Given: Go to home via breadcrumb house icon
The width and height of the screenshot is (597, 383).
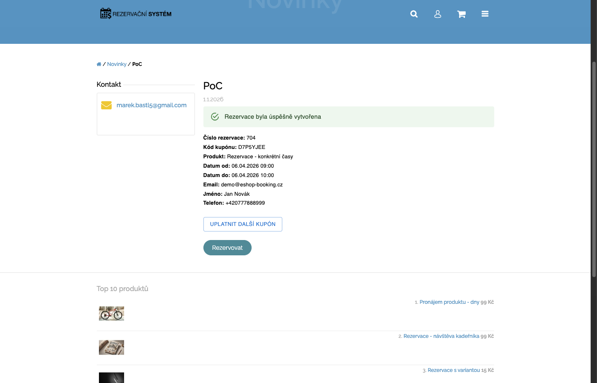Looking at the screenshot, I should [99, 64].
